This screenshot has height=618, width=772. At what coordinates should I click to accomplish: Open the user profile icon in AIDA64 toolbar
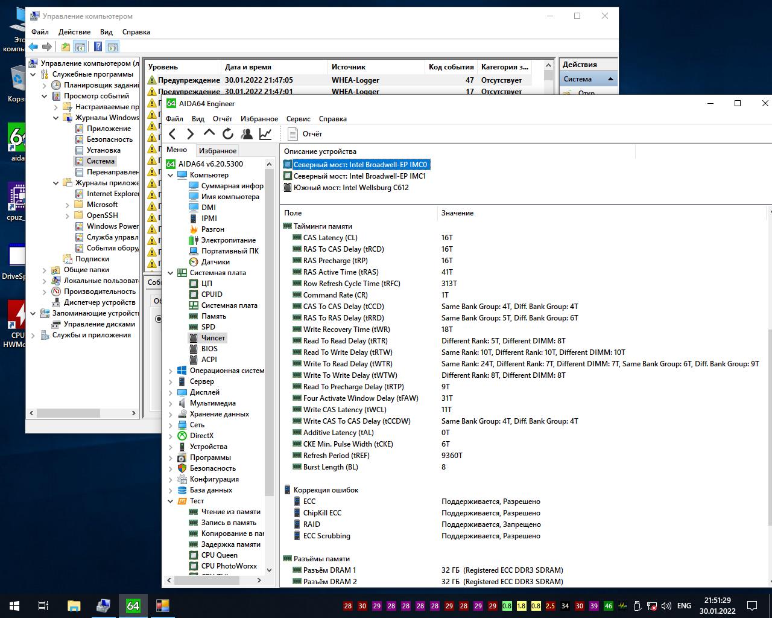point(247,134)
